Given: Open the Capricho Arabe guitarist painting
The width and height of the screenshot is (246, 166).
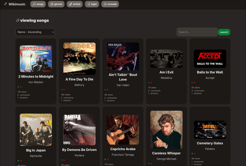Looking at the screenshot, I should pyautogui.click(x=123, y=130).
